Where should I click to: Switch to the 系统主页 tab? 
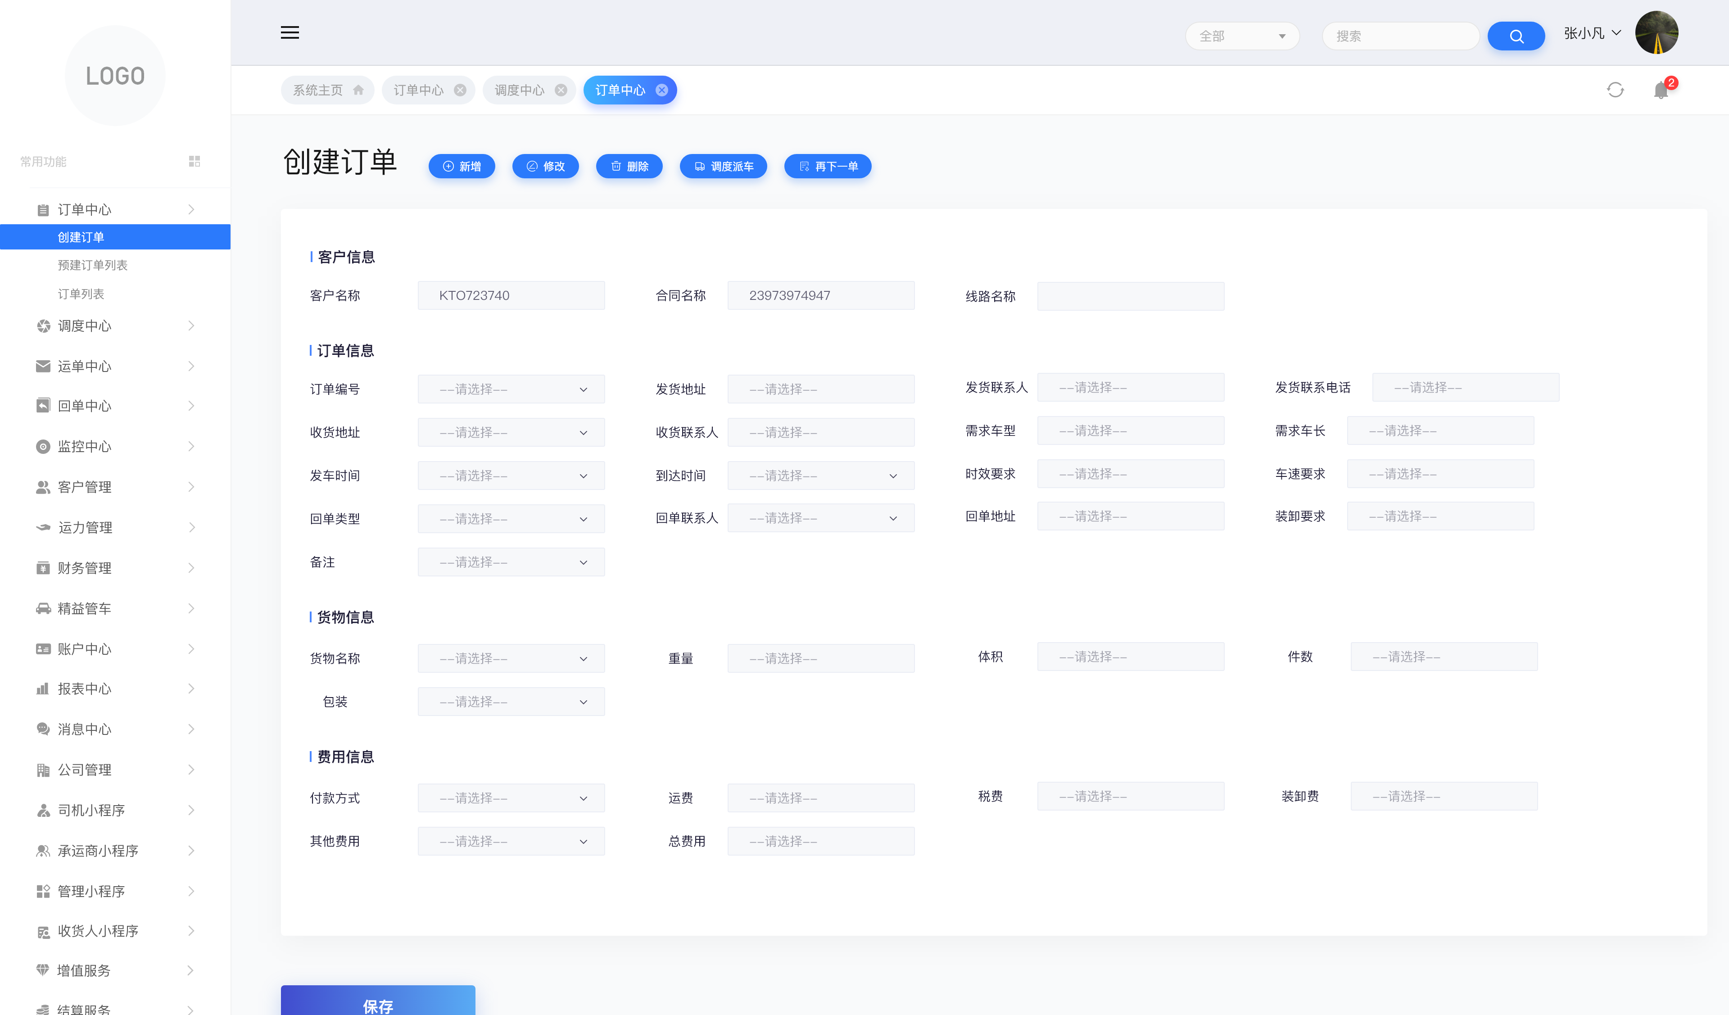pos(327,90)
